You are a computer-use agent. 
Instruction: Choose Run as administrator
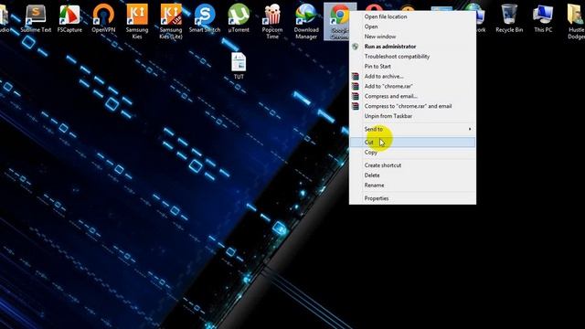(x=412, y=47)
